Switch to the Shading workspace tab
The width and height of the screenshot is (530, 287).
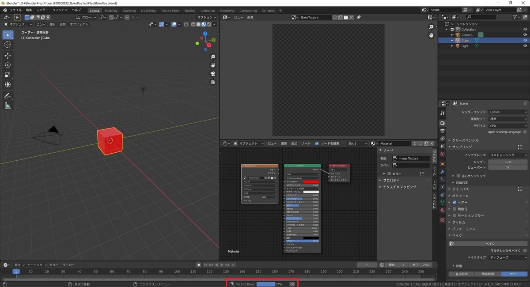[x=189, y=11]
